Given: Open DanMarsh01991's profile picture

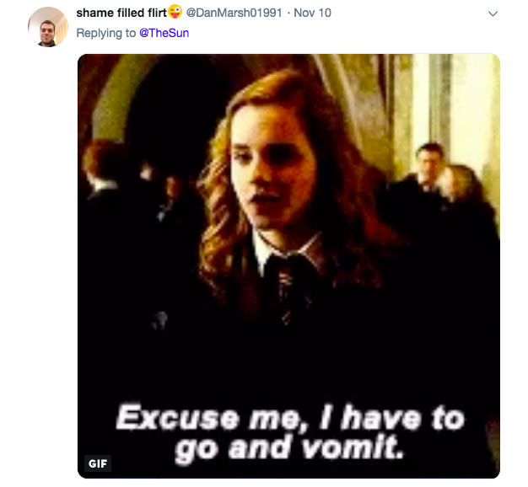Looking at the screenshot, I should point(48,27).
